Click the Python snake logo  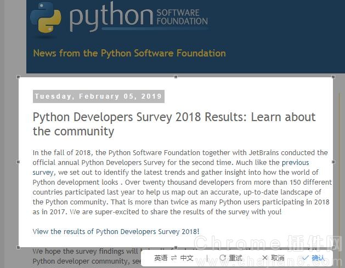[x=46, y=18]
